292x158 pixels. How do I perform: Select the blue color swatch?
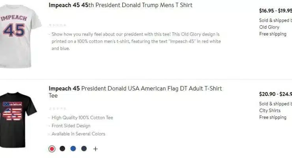coord(73,149)
